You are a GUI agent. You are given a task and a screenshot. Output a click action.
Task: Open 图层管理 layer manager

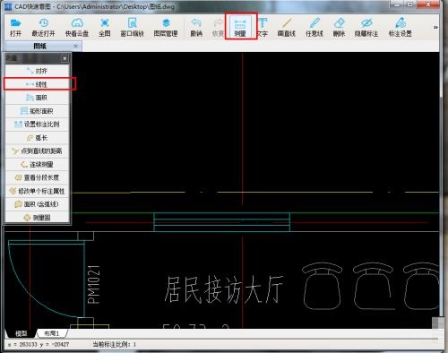(x=166, y=27)
